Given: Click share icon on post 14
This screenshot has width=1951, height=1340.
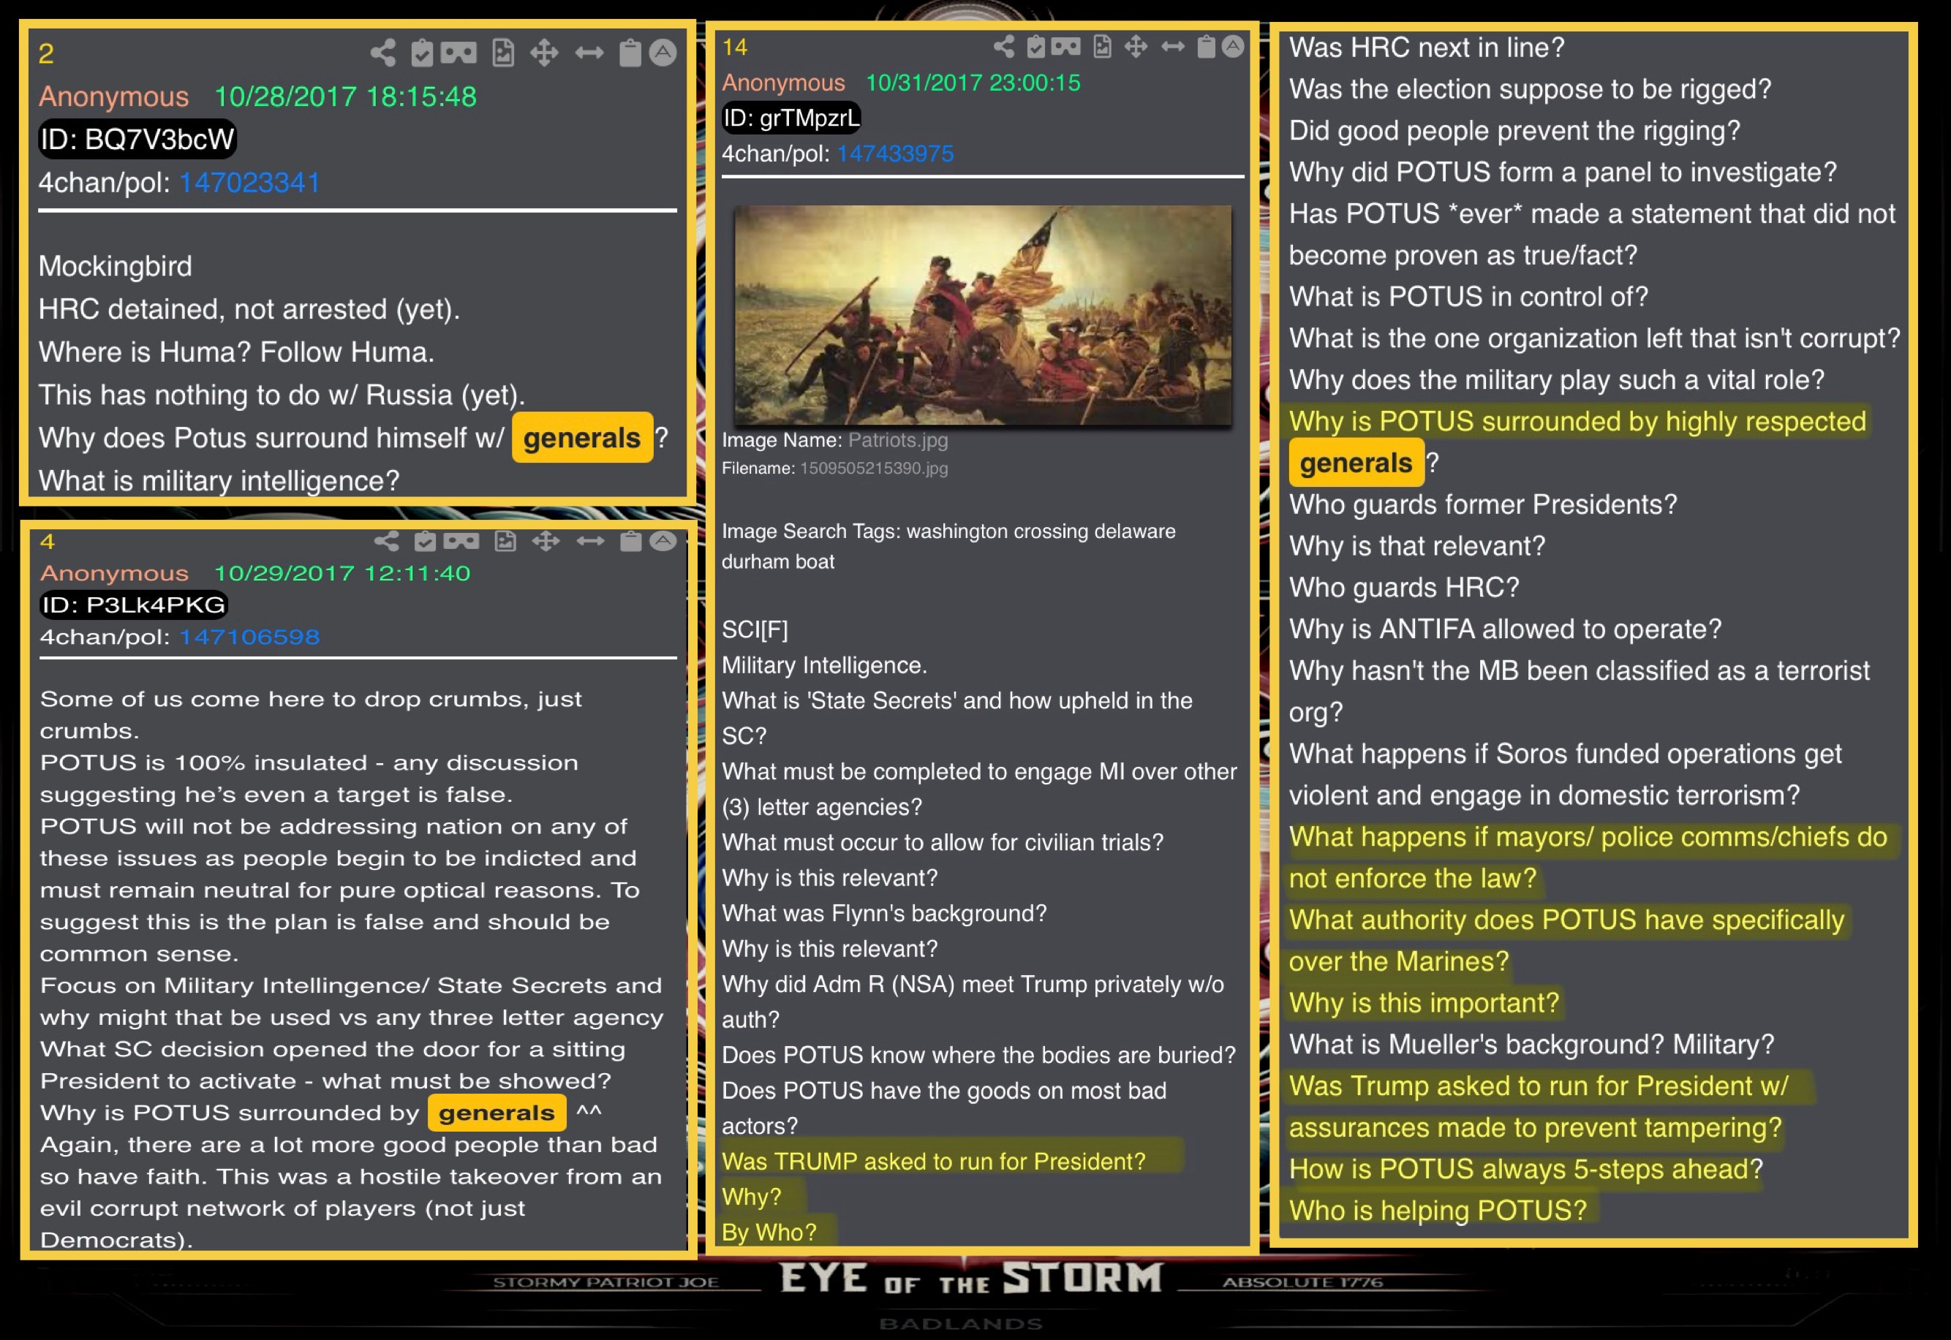Looking at the screenshot, I should 1003,46.
